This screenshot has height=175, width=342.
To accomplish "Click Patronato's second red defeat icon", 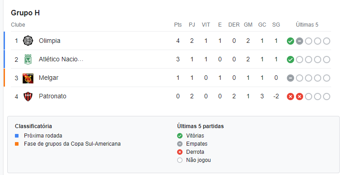I will point(300,97).
